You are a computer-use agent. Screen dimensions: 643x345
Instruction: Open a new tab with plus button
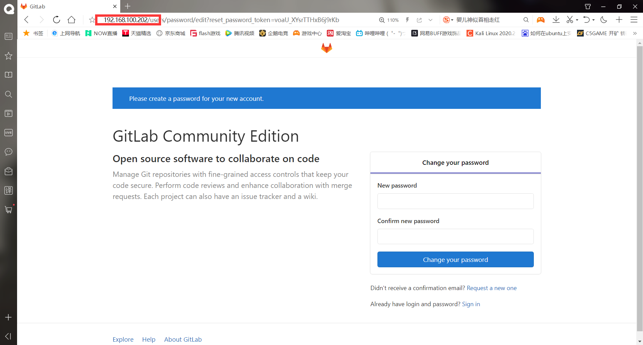(x=128, y=6)
